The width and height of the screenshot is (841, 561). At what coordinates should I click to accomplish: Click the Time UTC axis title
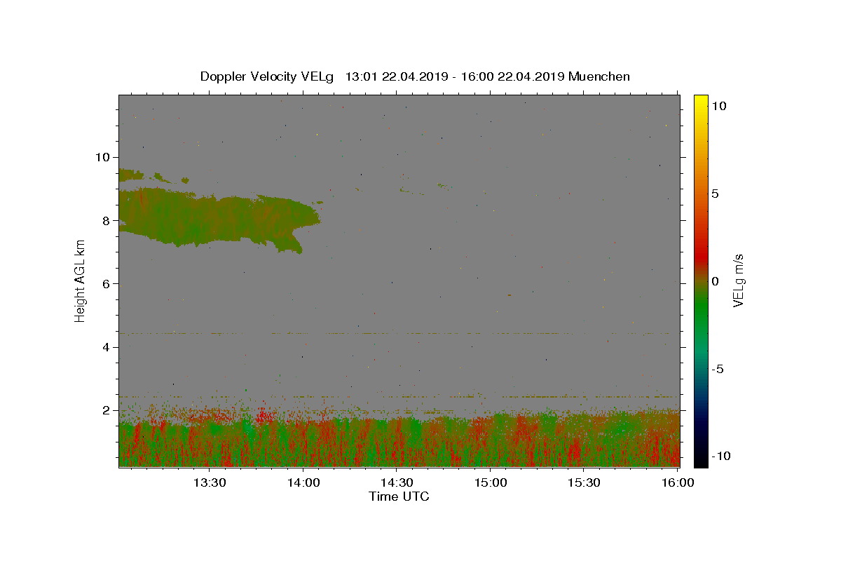point(399,497)
